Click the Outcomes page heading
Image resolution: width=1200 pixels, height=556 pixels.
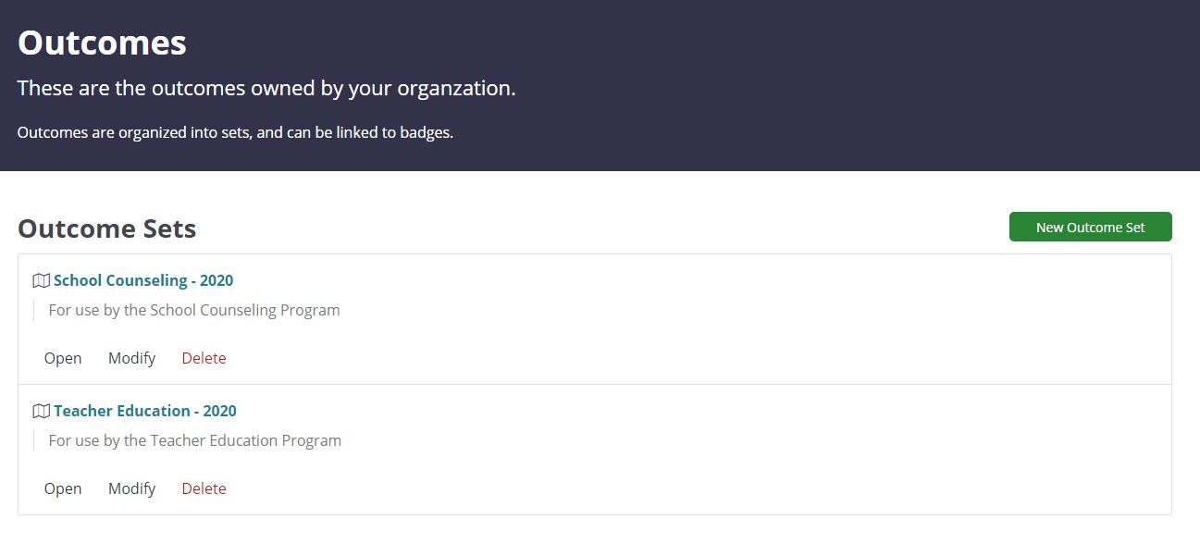102,43
